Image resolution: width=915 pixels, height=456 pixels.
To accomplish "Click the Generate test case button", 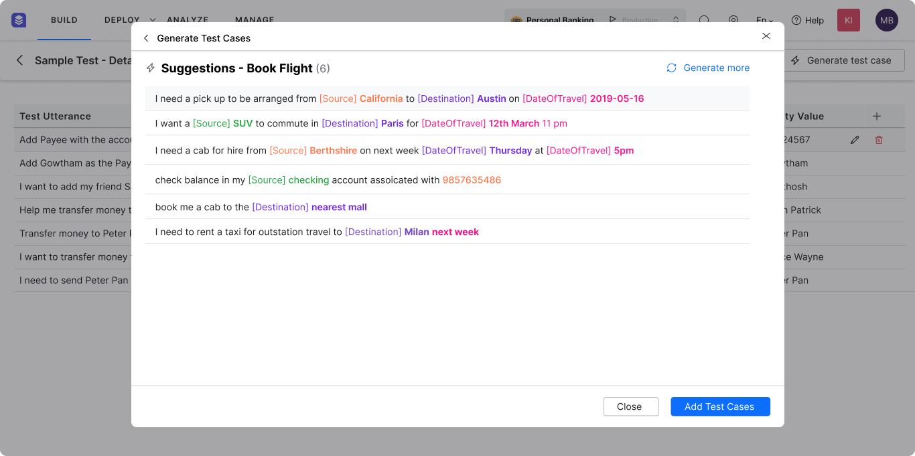I will [844, 60].
